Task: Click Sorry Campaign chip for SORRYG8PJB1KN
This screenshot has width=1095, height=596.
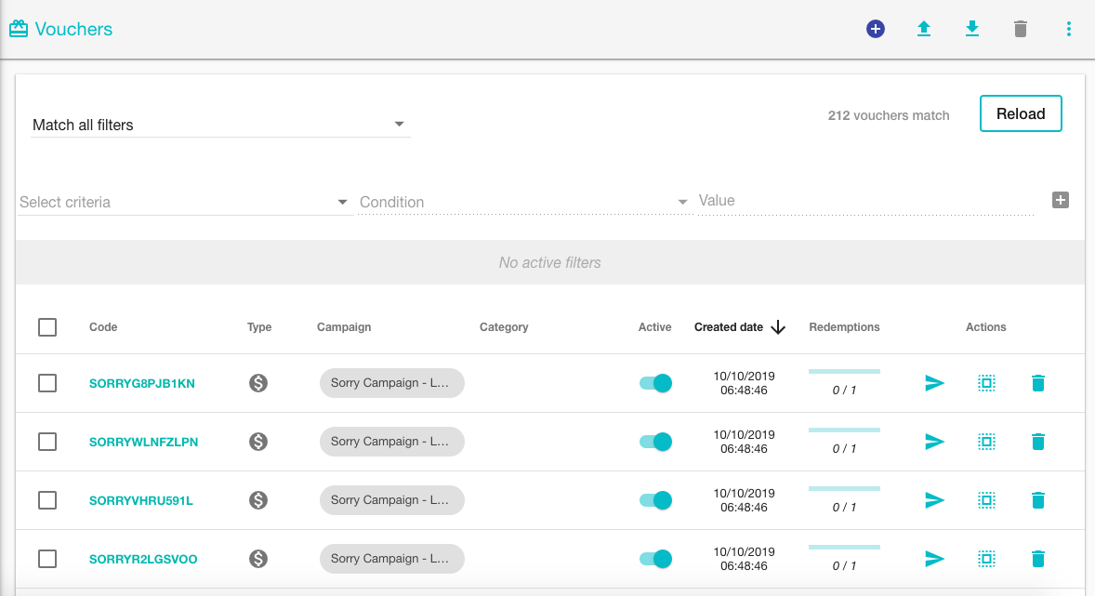Action: [x=391, y=383]
